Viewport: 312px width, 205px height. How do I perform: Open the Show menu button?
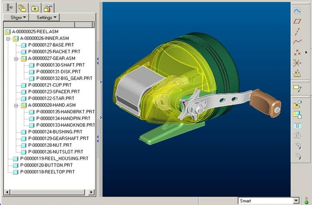click(x=18, y=18)
